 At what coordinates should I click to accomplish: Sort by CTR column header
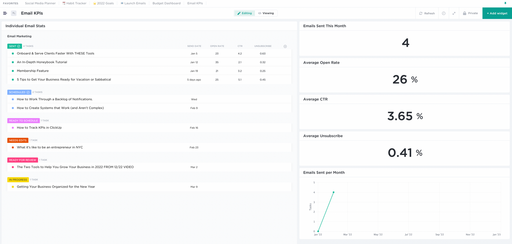click(x=240, y=46)
